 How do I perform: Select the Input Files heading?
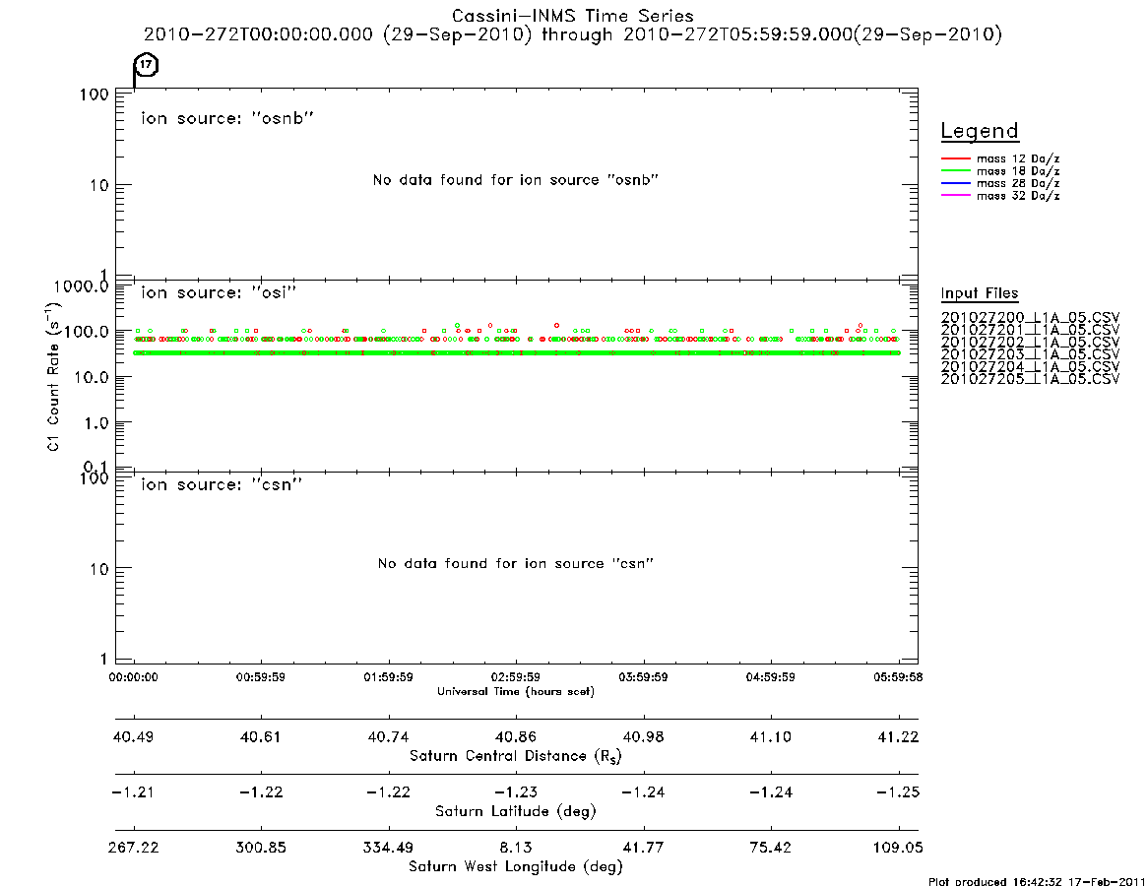pos(980,293)
